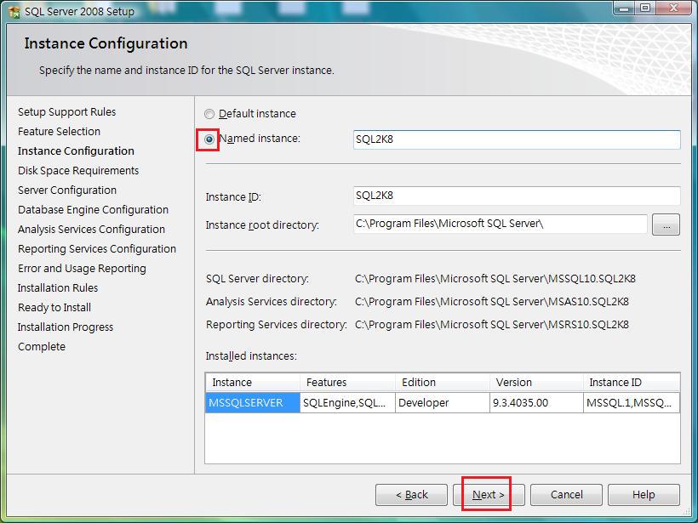Click the Developer edition cell
The width and height of the screenshot is (698, 523).
pos(443,403)
